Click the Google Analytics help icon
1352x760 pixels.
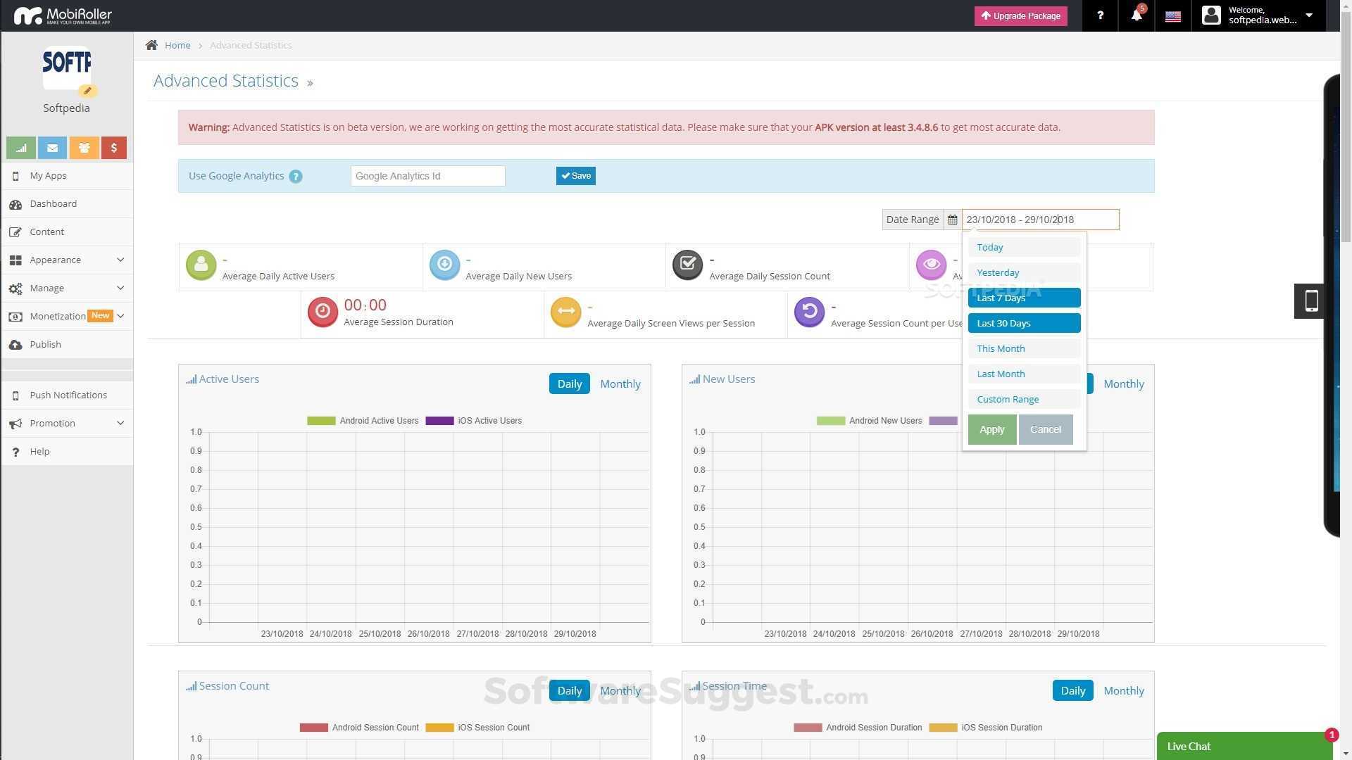(x=296, y=177)
